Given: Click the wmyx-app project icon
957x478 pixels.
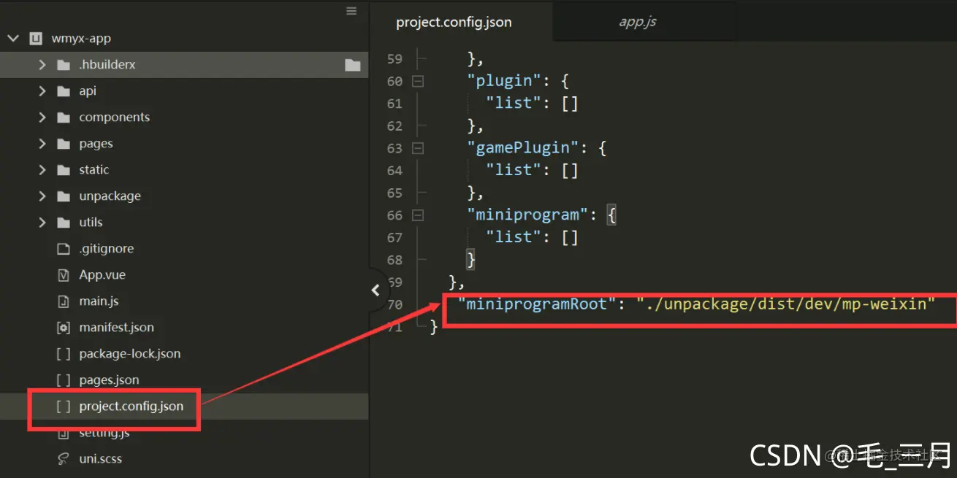Looking at the screenshot, I should point(36,39).
